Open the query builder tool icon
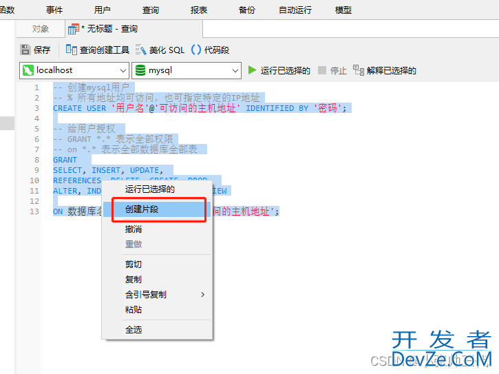The width and height of the screenshot is (499, 374). tap(72, 50)
